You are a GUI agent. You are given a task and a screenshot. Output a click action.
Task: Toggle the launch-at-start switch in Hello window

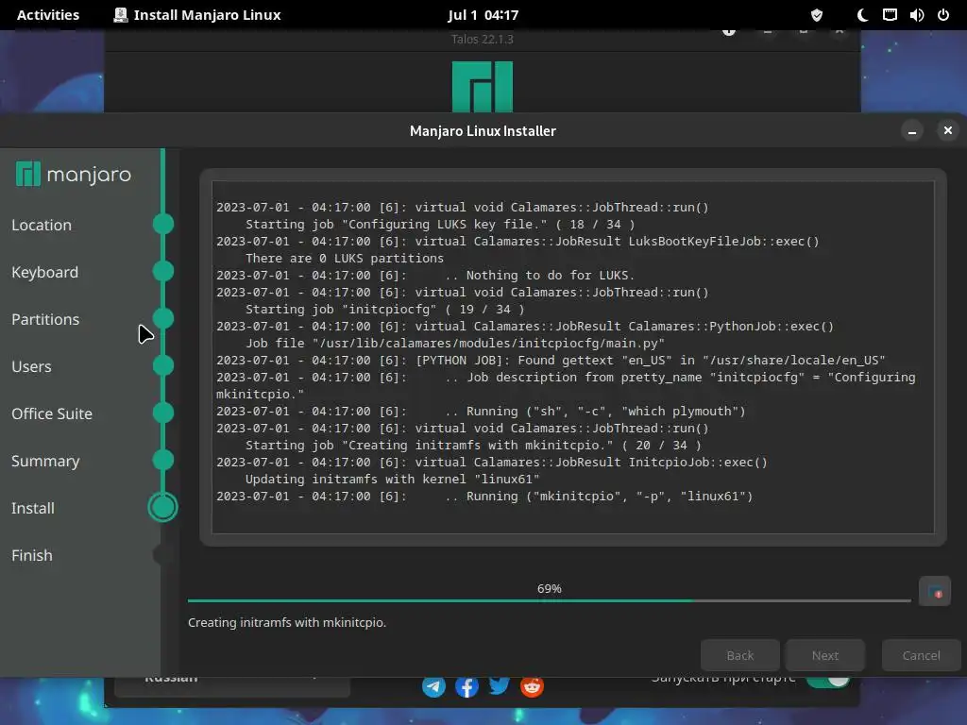click(828, 680)
